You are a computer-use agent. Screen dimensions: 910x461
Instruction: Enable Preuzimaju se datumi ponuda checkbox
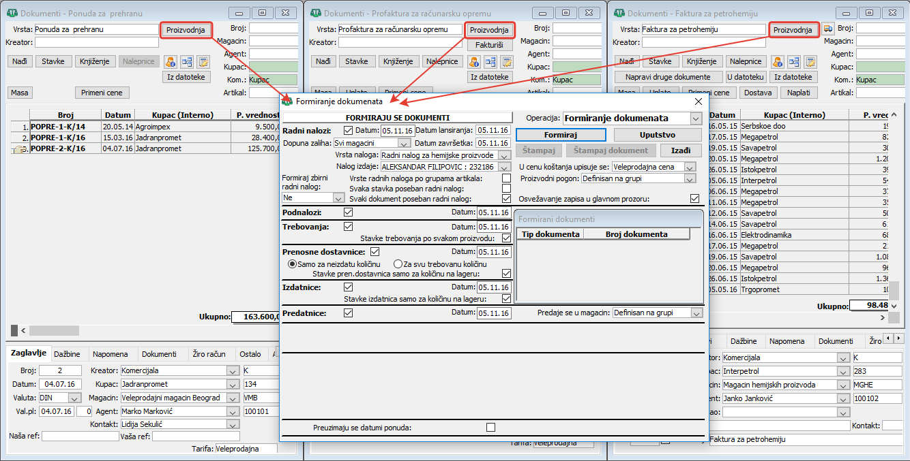(490, 428)
